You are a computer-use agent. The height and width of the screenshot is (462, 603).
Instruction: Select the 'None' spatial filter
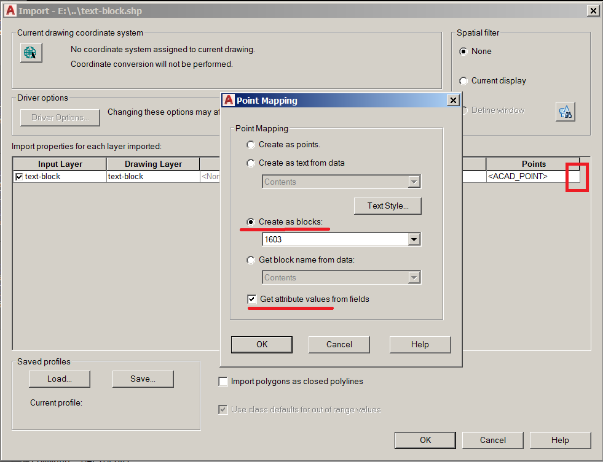click(x=463, y=51)
